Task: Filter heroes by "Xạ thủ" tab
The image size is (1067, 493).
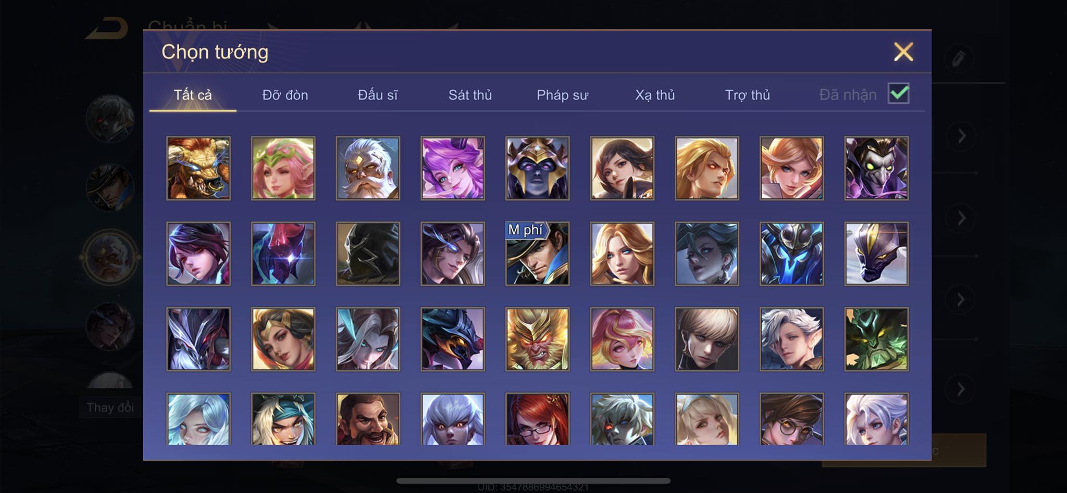Action: coord(655,95)
